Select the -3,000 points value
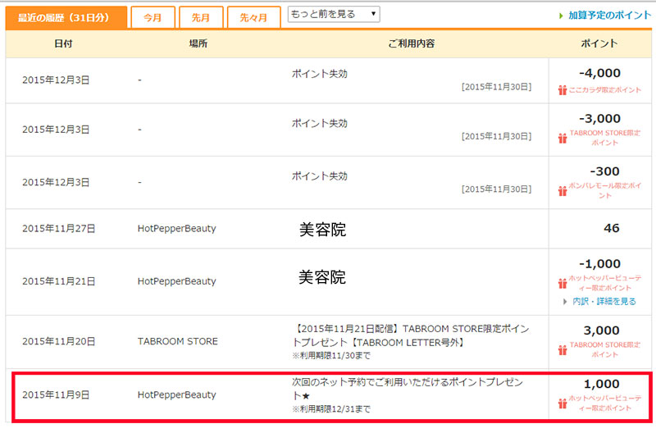The width and height of the screenshot is (656, 433). [600, 119]
